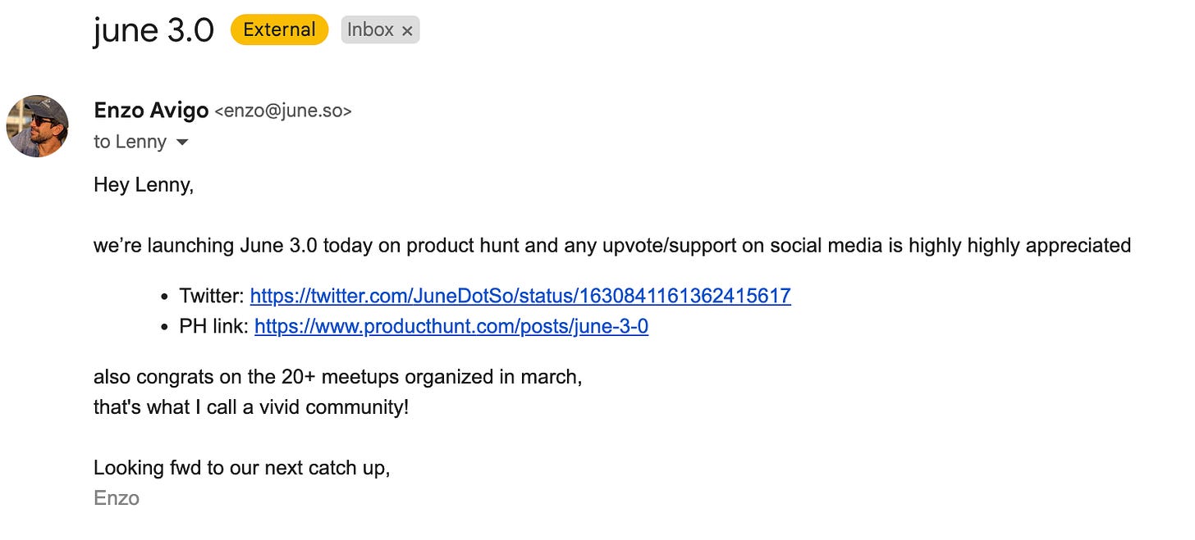This screenshot has height=540, width=1195.
Task: Click the "vivid community!" line
Action: coord(251,406)
